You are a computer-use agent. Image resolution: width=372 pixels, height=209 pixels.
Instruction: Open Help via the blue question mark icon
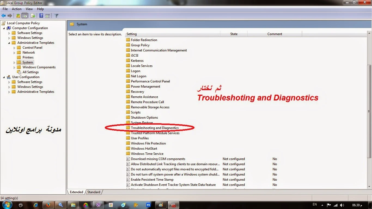point(41,16)
